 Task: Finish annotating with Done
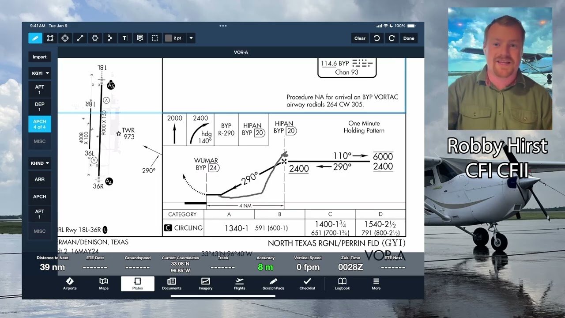click(409, 38)
